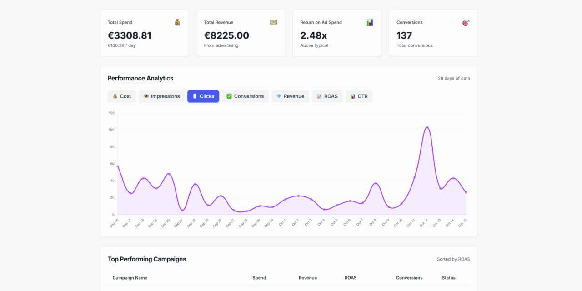This screenshot has width=582, height=291.
Task: Click the eye icon in the Impressions button
Action: point(145,96)
